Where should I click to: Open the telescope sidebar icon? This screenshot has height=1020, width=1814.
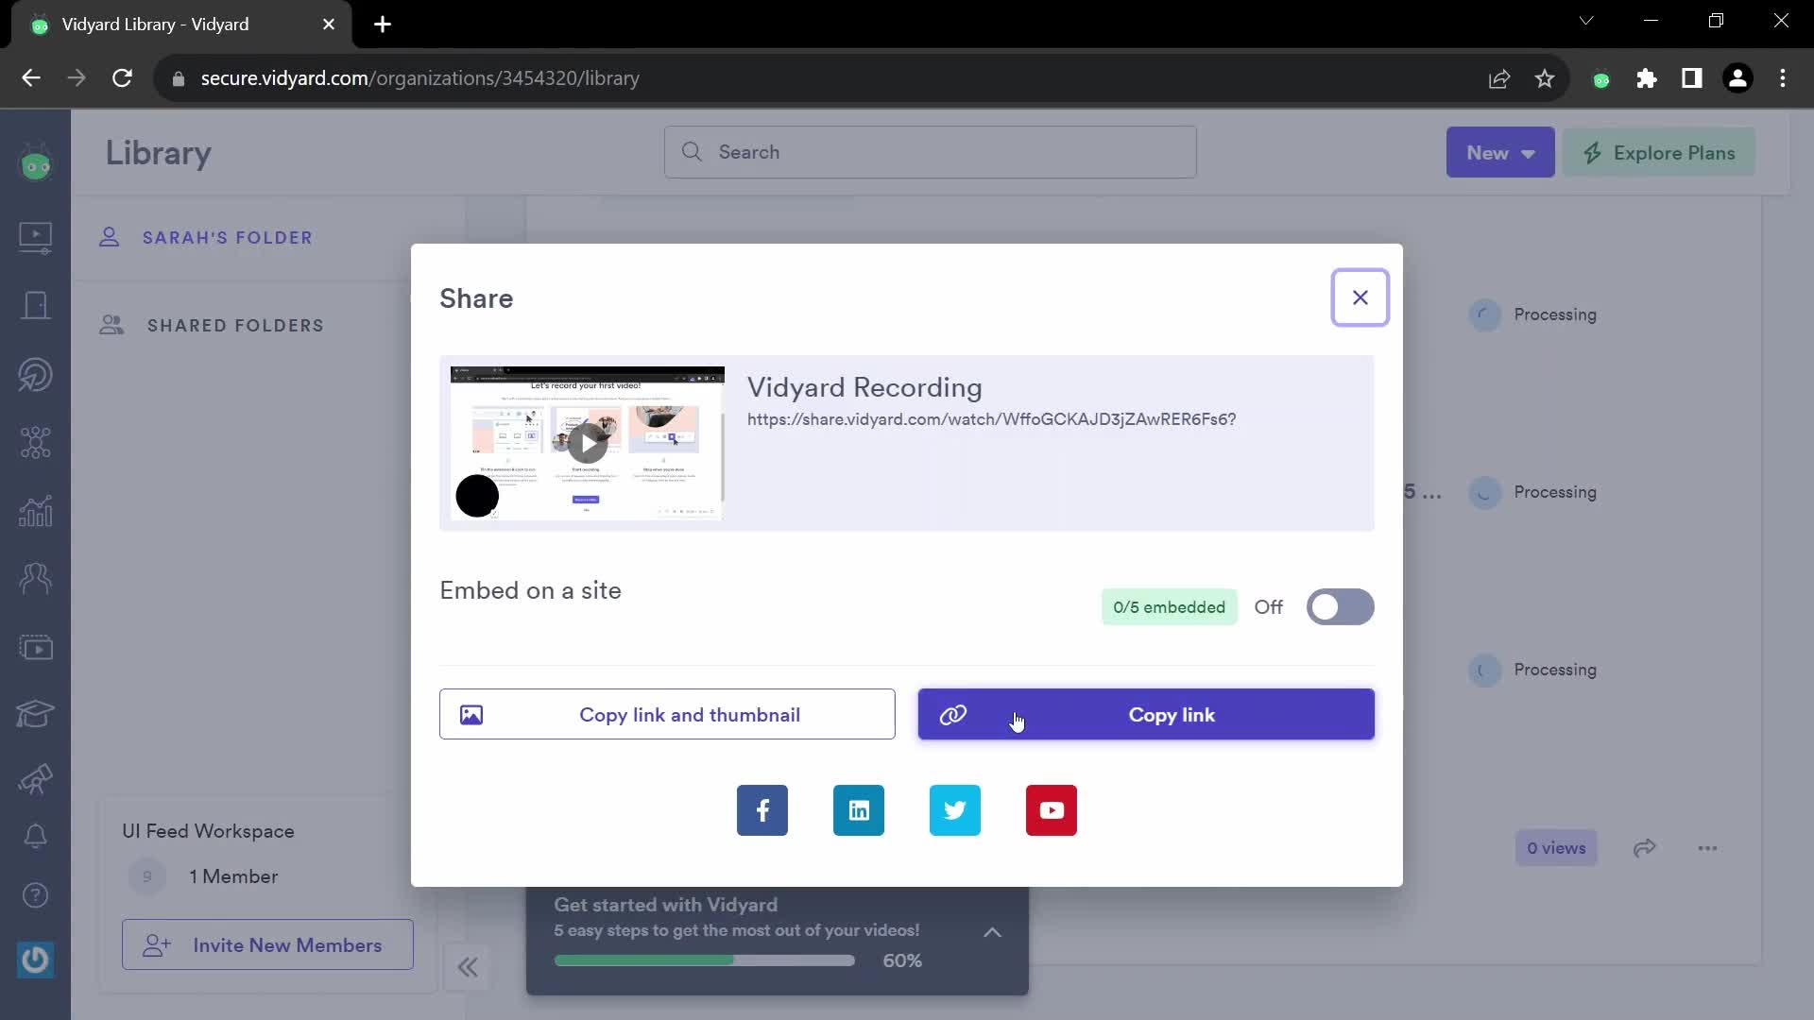coord(36,779)
